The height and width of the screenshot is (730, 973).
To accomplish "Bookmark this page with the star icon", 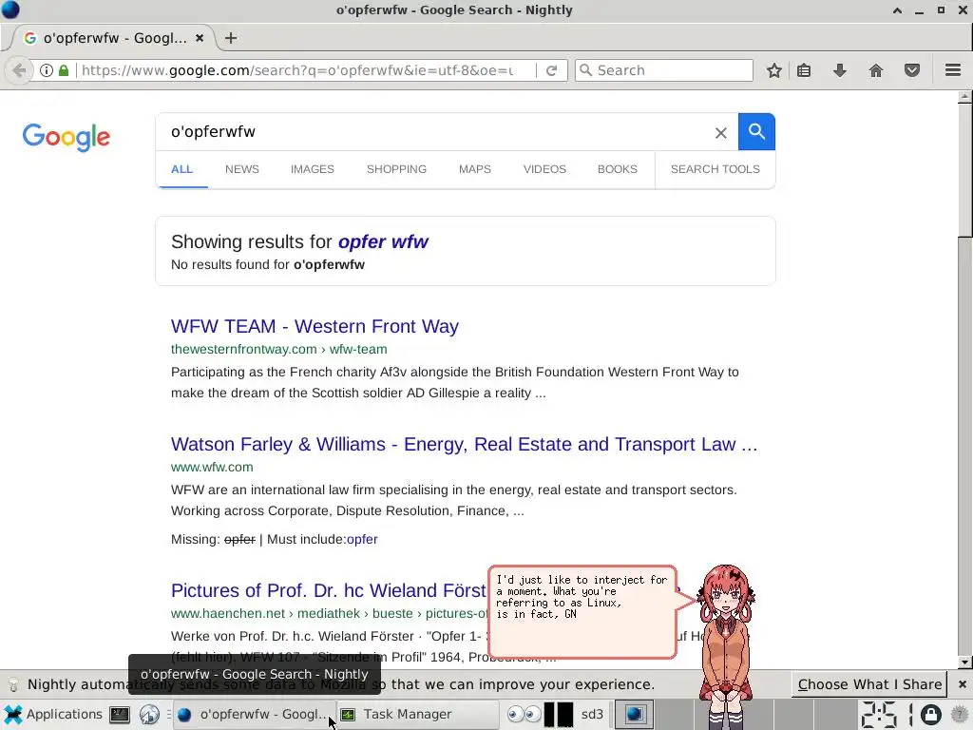I will point(773,70).
